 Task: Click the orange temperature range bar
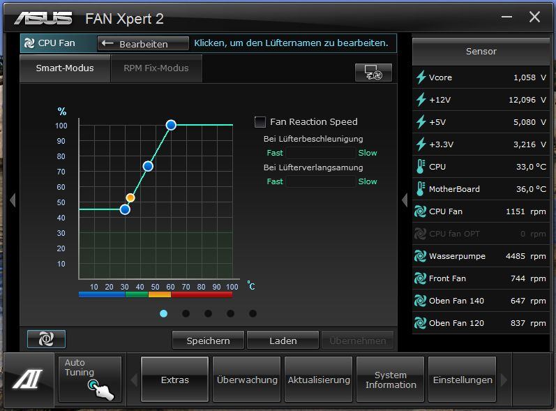(160, 294)
